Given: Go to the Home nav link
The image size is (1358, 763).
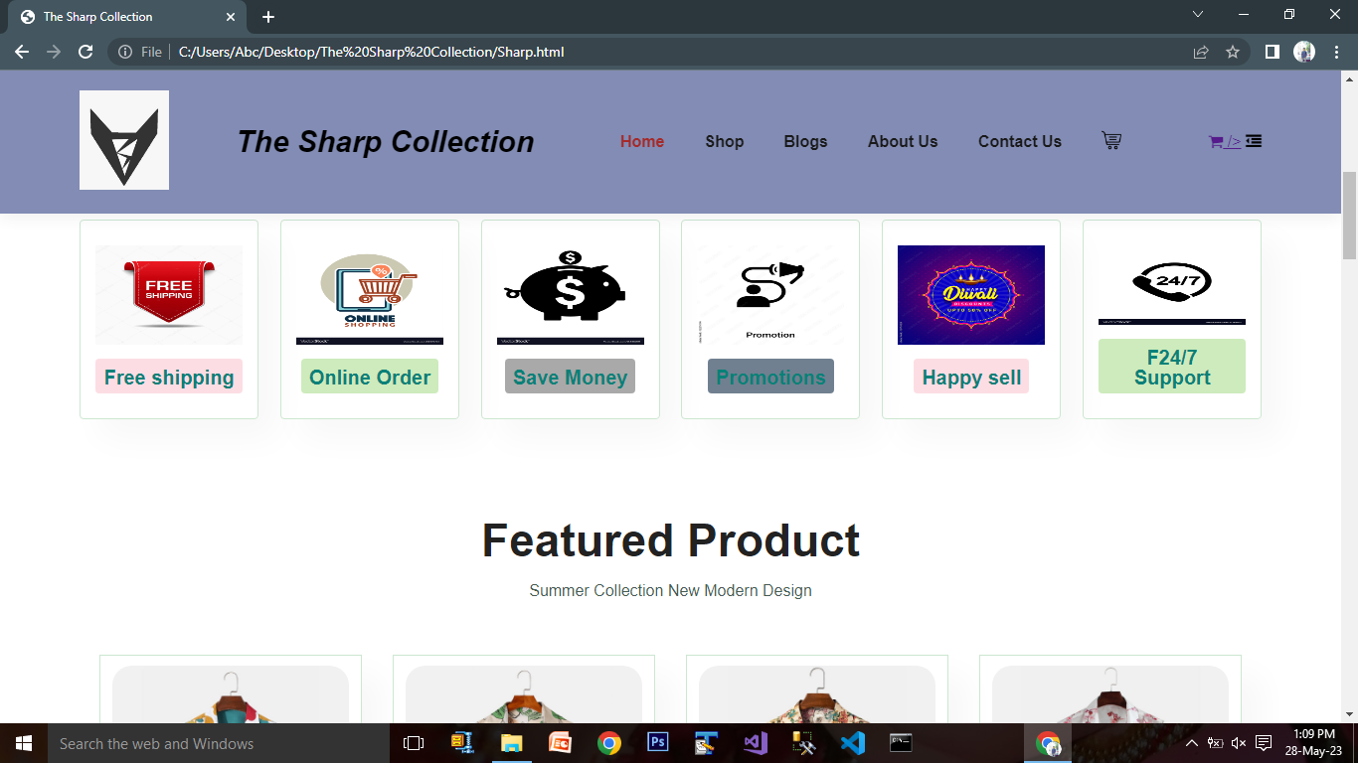Looking at the screenshot, I should click(x=642, y=141).
